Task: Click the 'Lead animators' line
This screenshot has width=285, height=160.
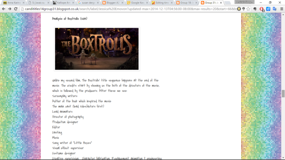Action: (x=62, y=112)
